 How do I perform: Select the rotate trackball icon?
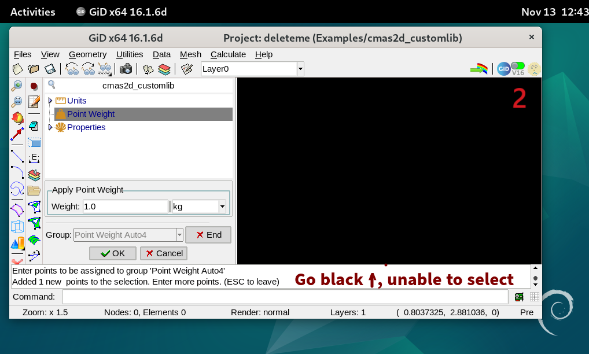[17, 118]
